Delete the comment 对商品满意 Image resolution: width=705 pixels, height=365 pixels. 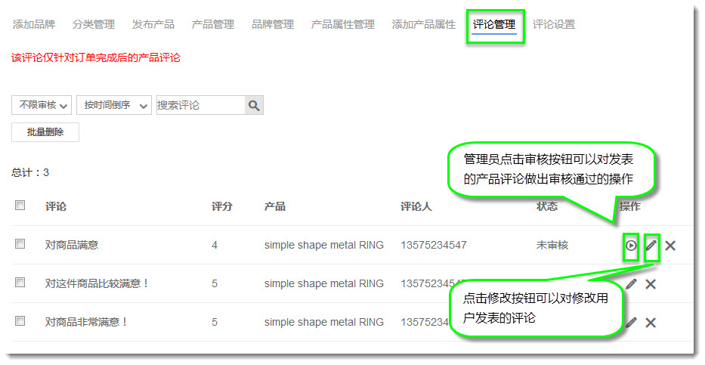(670, 246)
